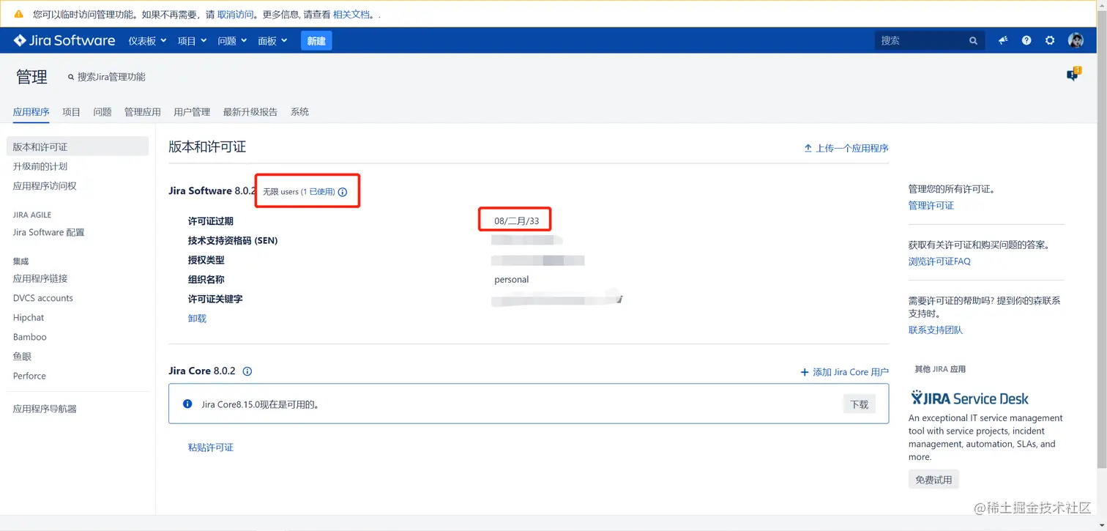Open the feedback megaphone icon
Image resolution: width=1107 pixels, height=531 pixels.
(1003, 40)
